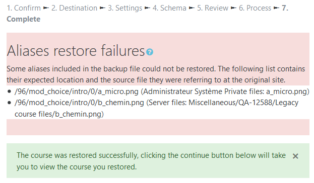Click the aliases could not be restored description
Viewport: 314px width, 183px height.
click(x=156, y=74)
